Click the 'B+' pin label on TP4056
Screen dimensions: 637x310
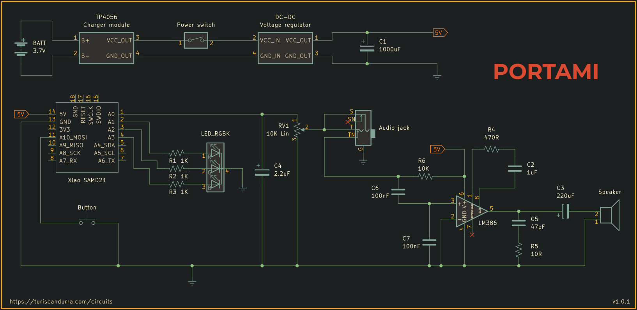tap(85, 41)
